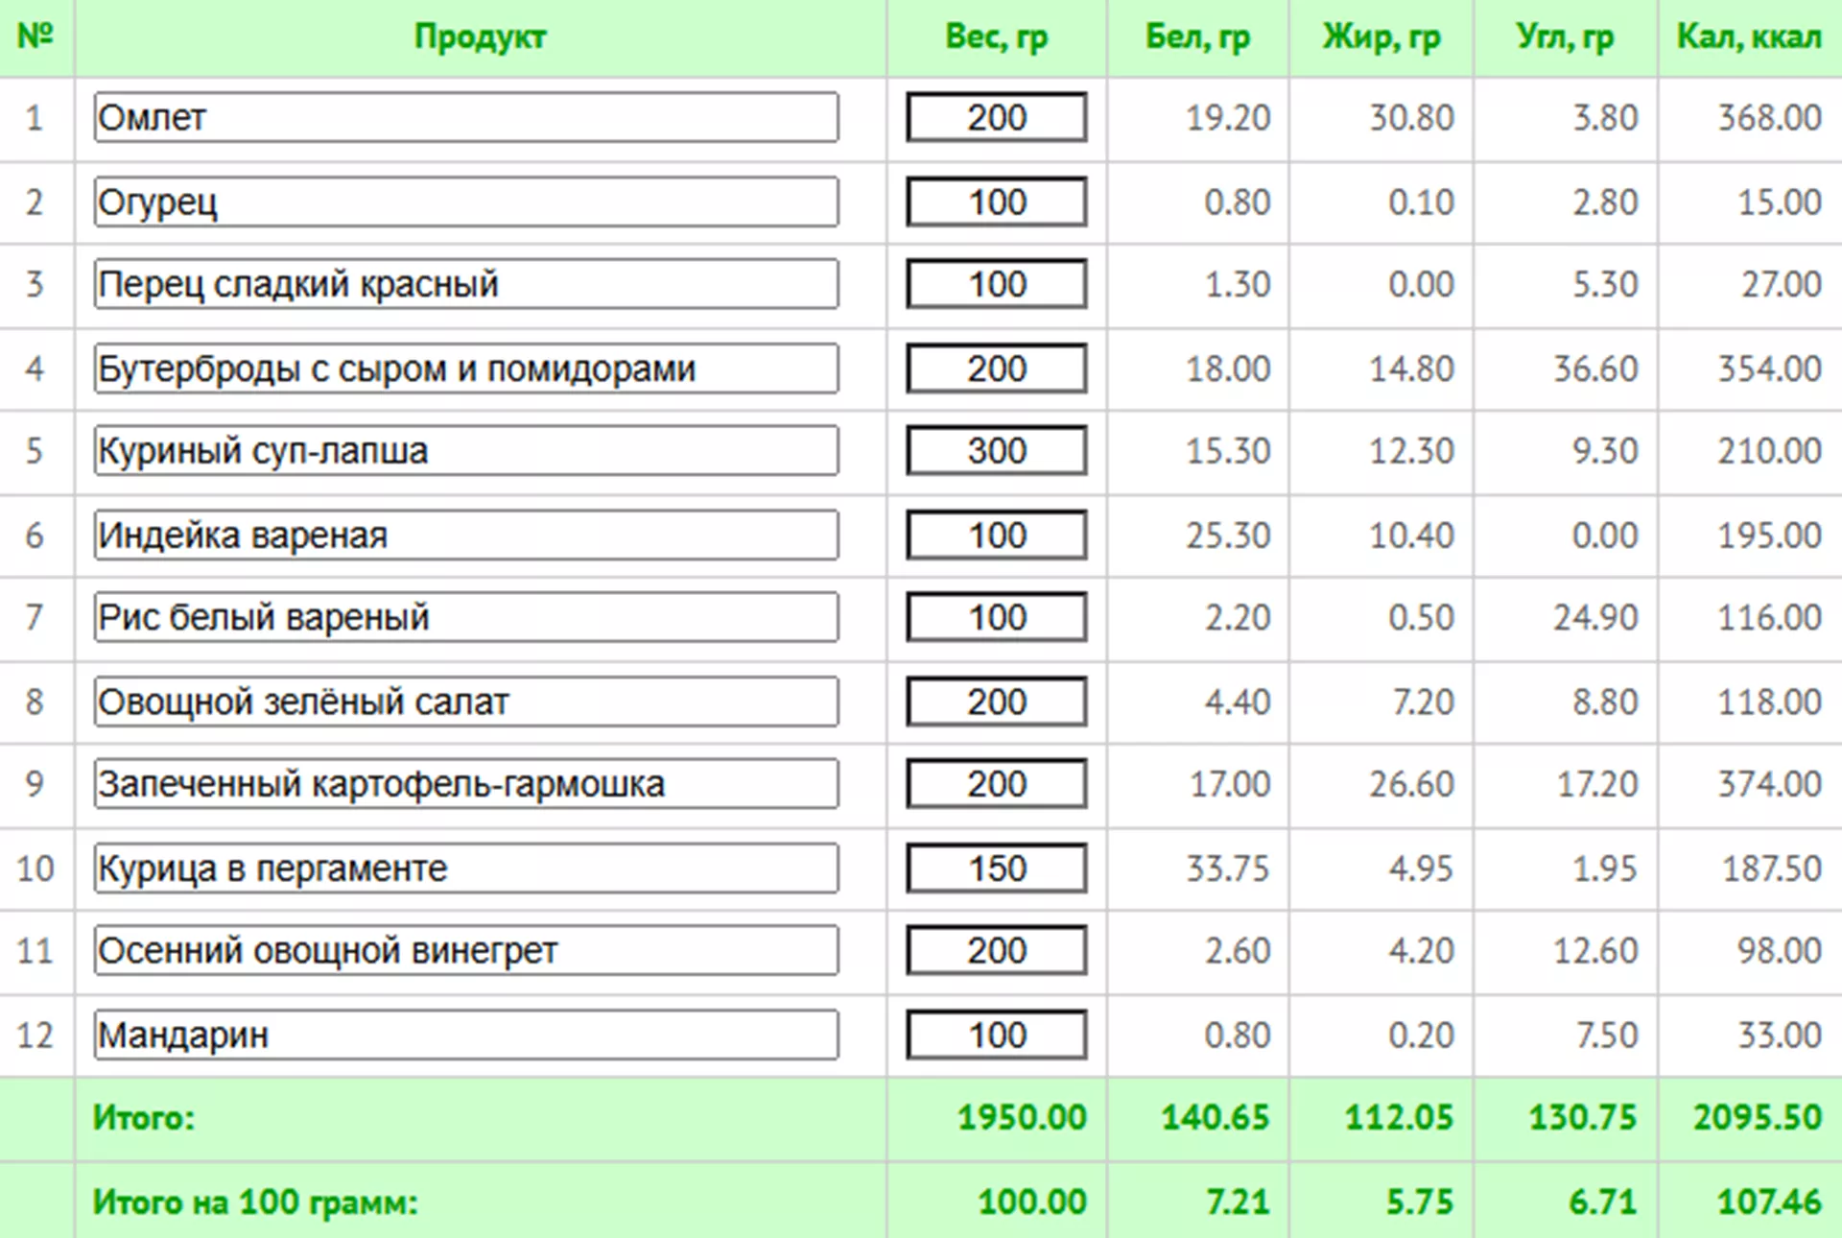The height and width of the screenshot is (1238, 1842).
Task: Click the Мандарин weight input box
Action: tap(996, 1035)
